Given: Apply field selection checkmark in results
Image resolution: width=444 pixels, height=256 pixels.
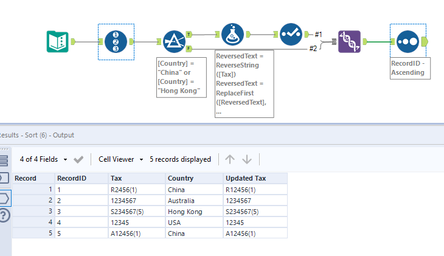Looking at the screenshot, I should [x=78, y=159].
